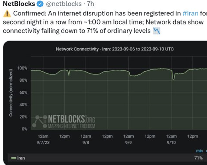Image resolution: width=207 pixels, height=165 pixels.
Task: Click the blue verified badge next to NetBlocks
Action: click(40, 4)
